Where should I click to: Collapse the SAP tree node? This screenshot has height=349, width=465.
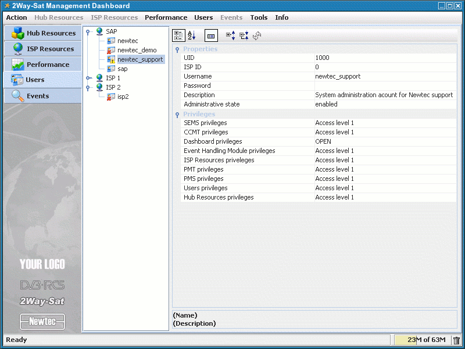(x=88, y=32)
